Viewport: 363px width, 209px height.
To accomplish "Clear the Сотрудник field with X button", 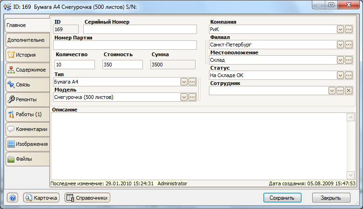I will (x=349, y=91).
